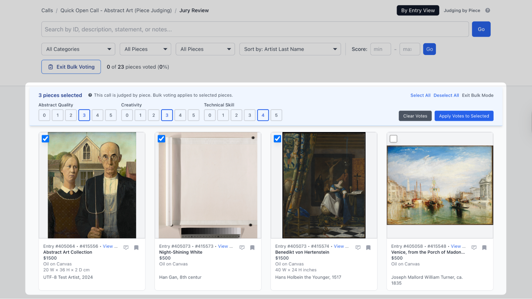The width and height of the screenshot is (532, 299).
Task: Open the first All Pieces dropdown
Action: click(x=145, y=49)
